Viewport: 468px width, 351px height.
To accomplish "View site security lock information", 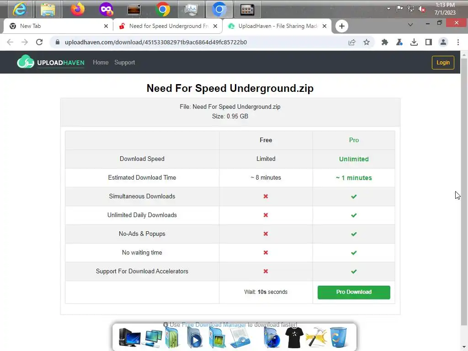I will click(58, 42).
